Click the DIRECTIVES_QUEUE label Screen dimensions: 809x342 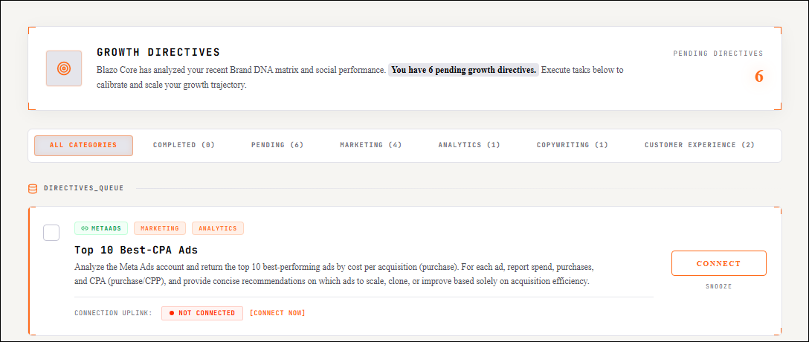tap(83, 189)
